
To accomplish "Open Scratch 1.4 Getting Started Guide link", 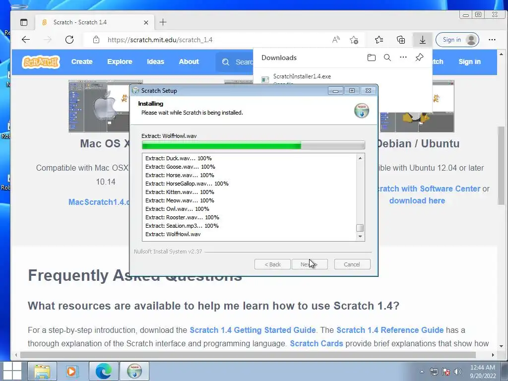I will click(x=253, y=330).
